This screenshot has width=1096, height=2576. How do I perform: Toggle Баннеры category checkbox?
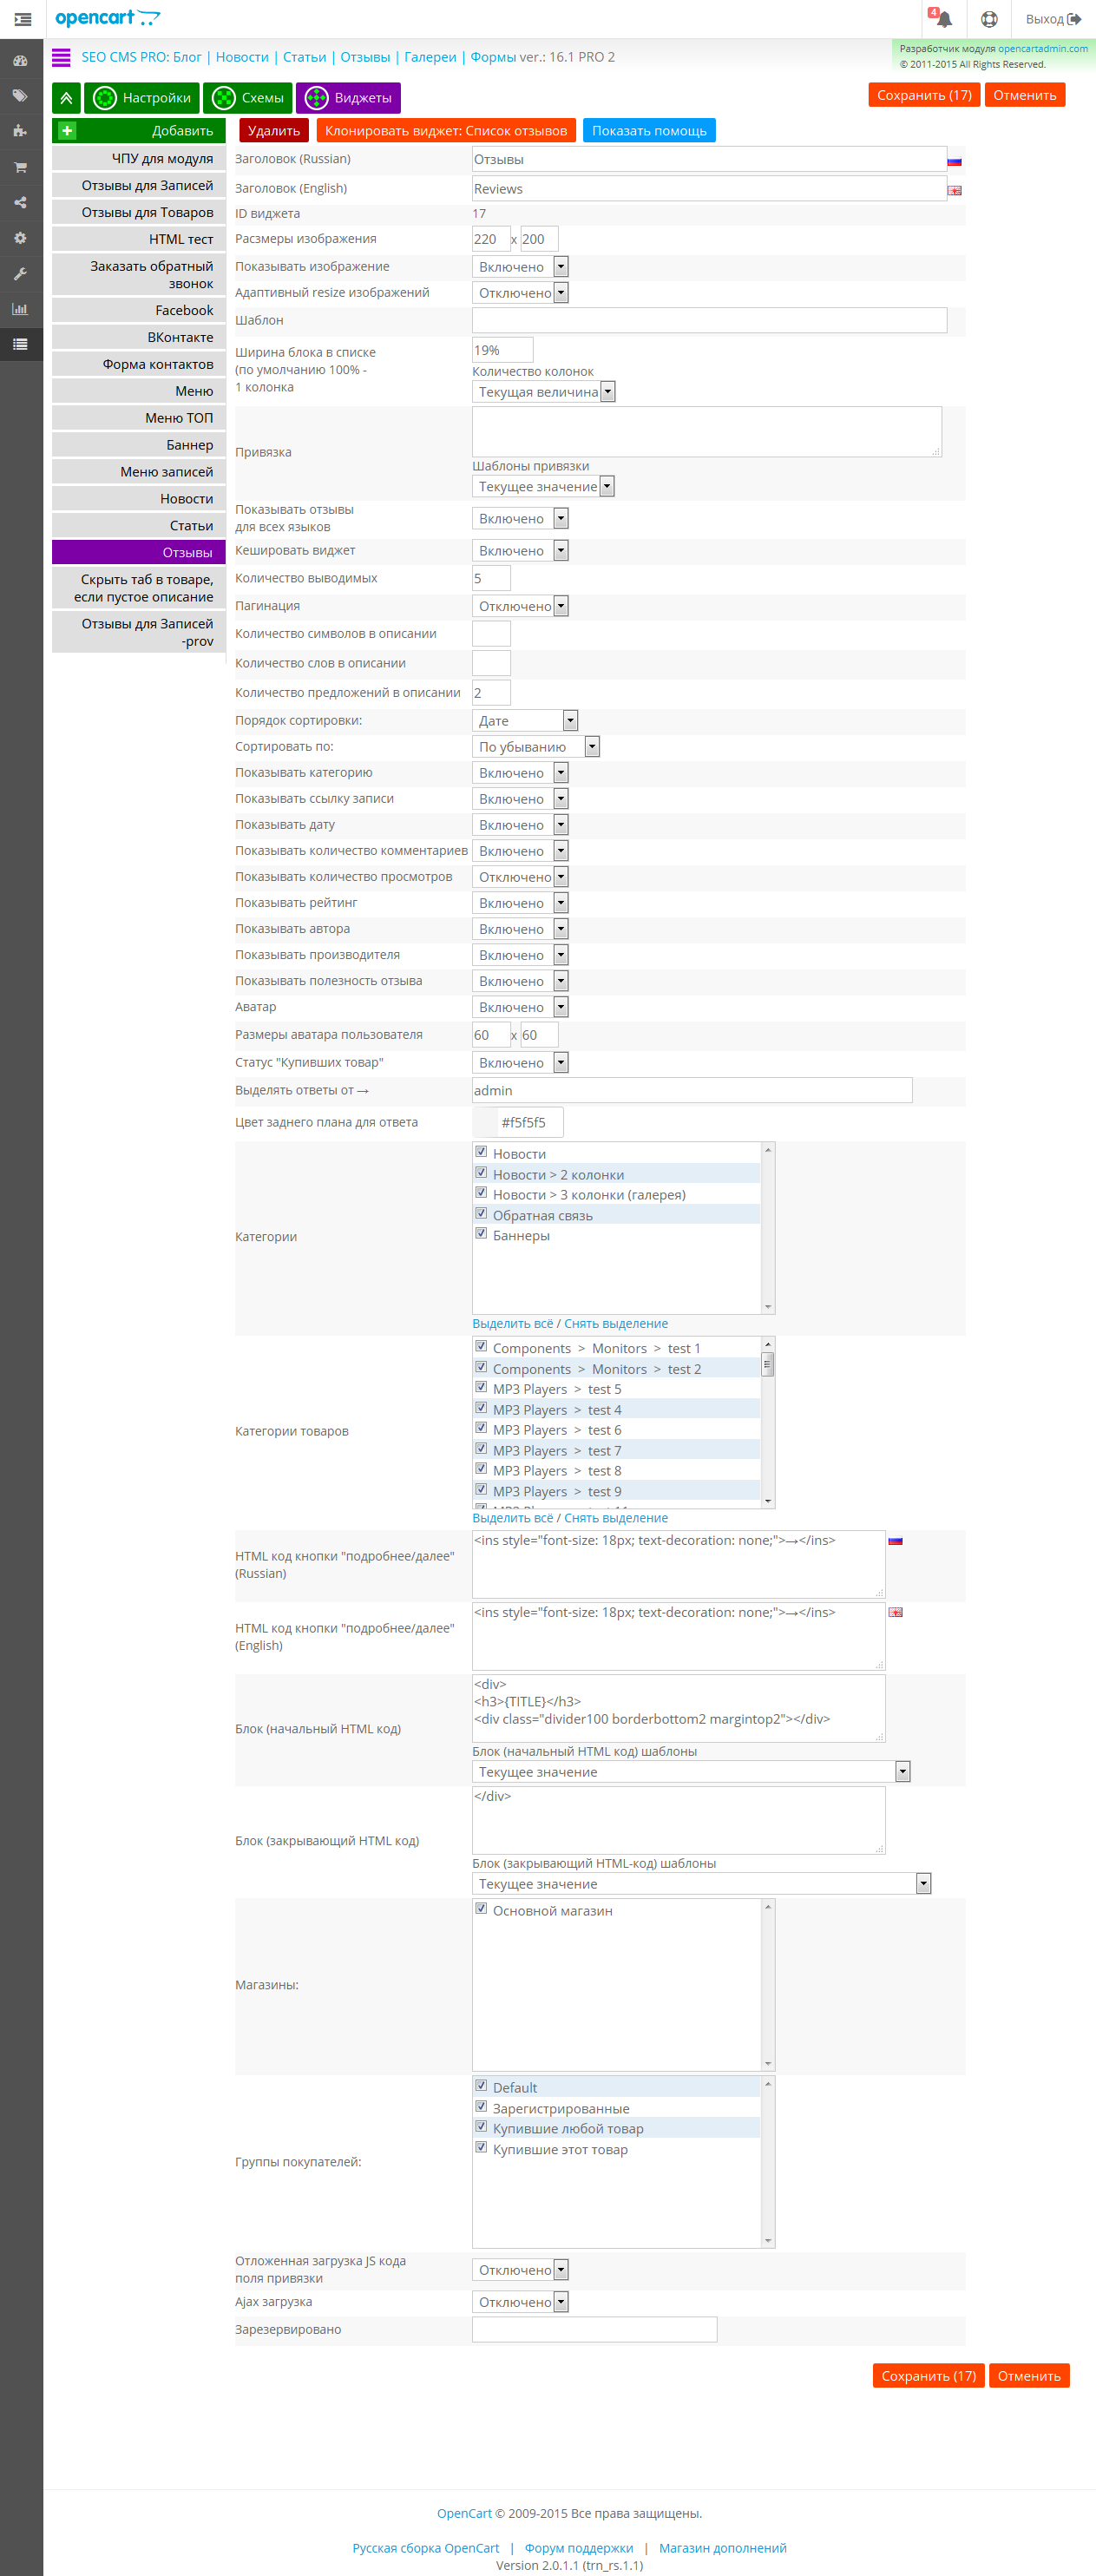tap(481, 1234)
